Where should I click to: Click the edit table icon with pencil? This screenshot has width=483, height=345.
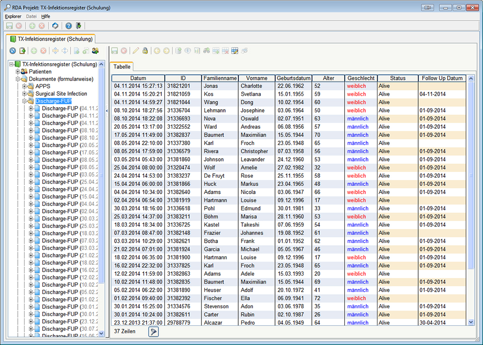pyautogui.click(x=235, y=50)
